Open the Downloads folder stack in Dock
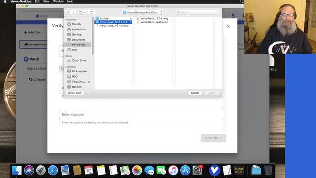This screenshot has height=178, width=316. (x=256, y=170)
